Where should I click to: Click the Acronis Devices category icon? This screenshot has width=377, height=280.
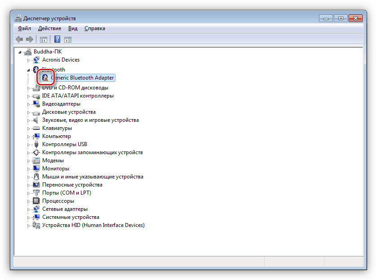tap(36, 60)
